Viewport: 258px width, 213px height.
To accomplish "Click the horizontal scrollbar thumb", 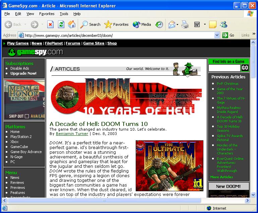I will pyautogui.click(x=104, y=200).
